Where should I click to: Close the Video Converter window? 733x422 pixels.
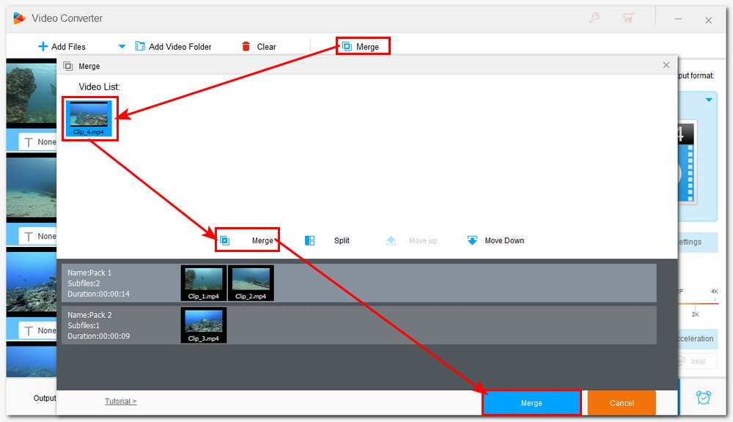(708, 20)
